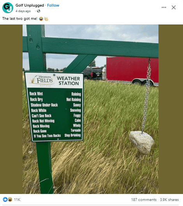View the 187 comments

144,200
